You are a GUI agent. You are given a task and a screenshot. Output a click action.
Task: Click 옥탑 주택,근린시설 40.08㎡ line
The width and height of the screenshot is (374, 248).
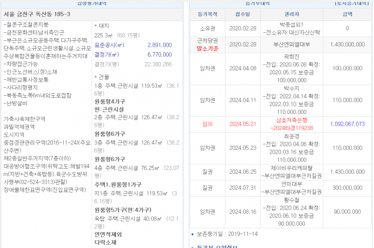tap(136, 222)
